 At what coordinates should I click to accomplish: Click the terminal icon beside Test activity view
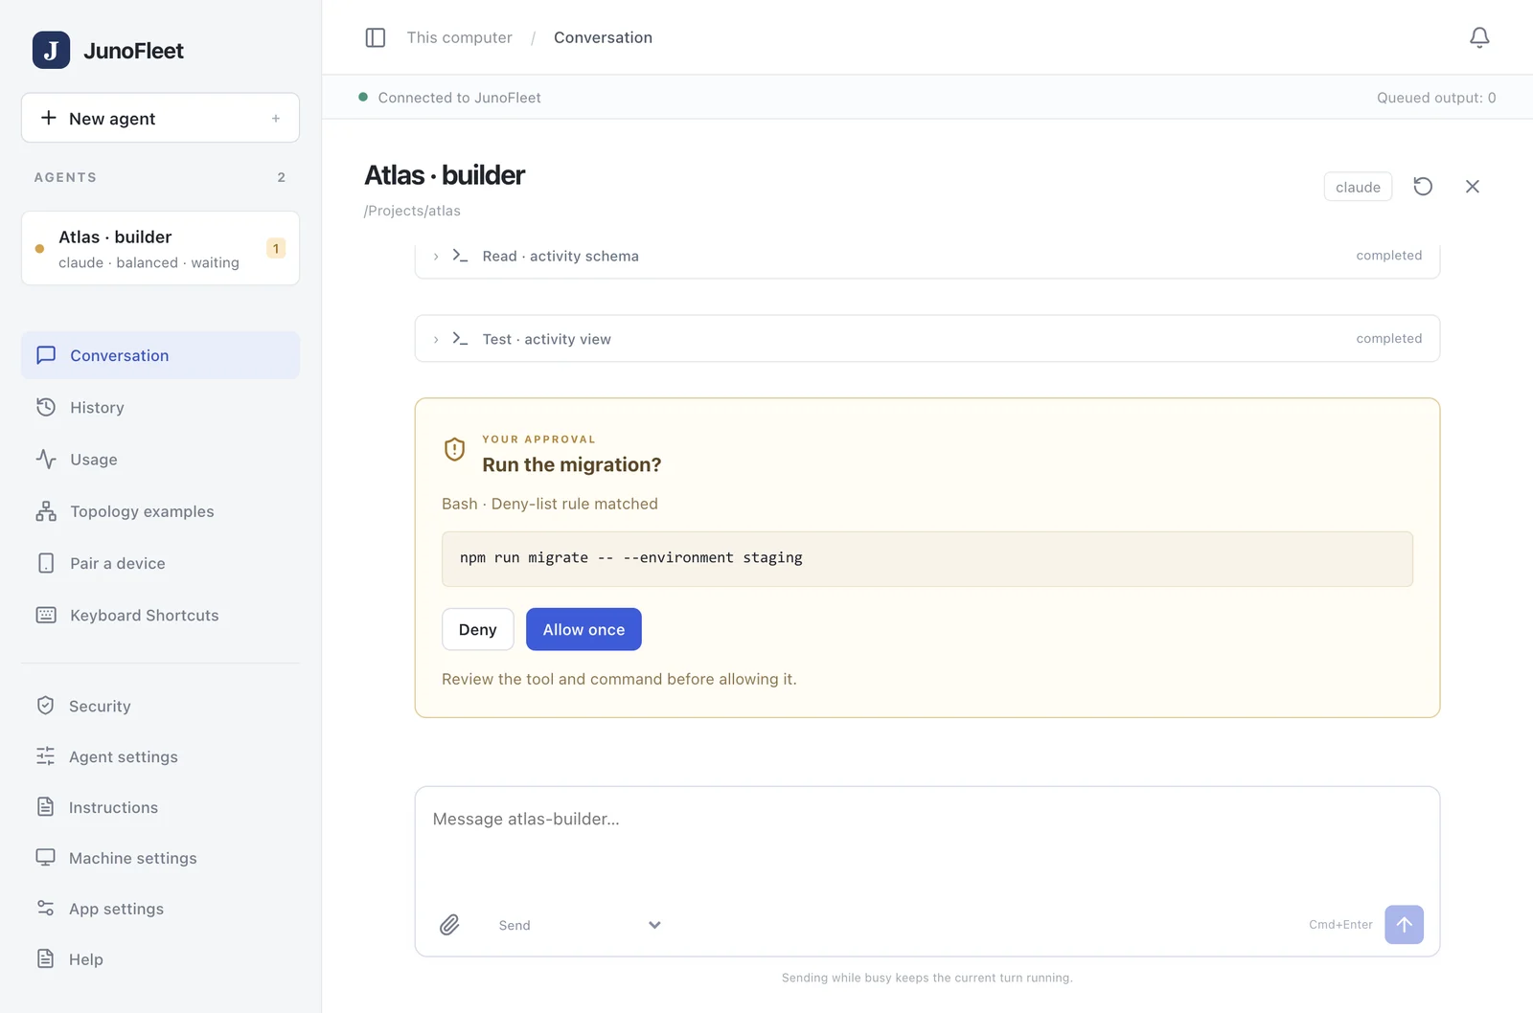click(460, 339)
